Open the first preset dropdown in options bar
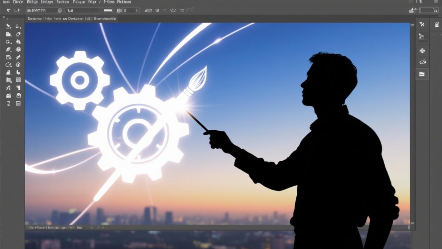This screenshot has height=249, width=442. (44, 11)
